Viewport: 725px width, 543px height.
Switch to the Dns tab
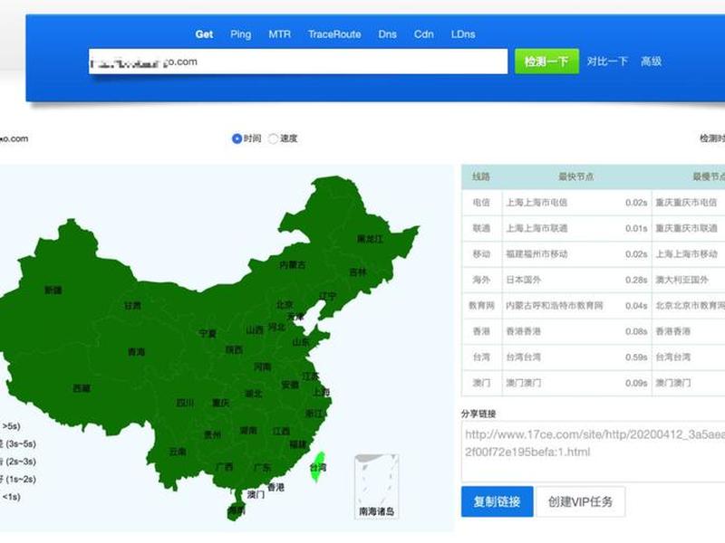pyautogui.click(x=388, y=34)
